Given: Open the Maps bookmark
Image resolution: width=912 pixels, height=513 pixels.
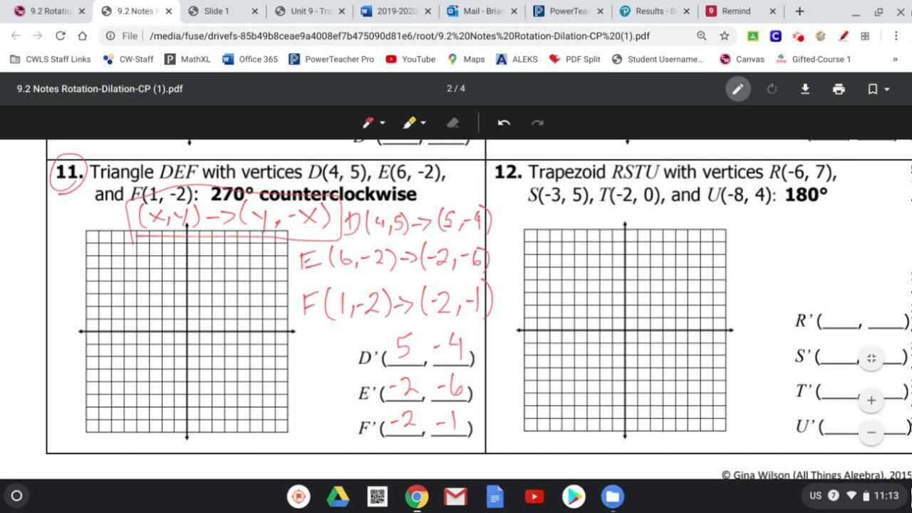Looking at the screenshot, I should tap(466, 59).
